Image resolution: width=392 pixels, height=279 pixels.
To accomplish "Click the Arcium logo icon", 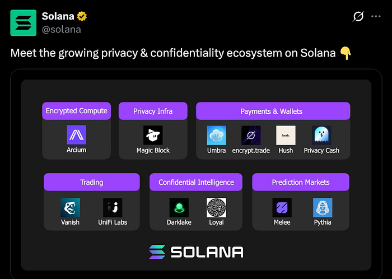I will pyautogui.click(x=76, y=136).
